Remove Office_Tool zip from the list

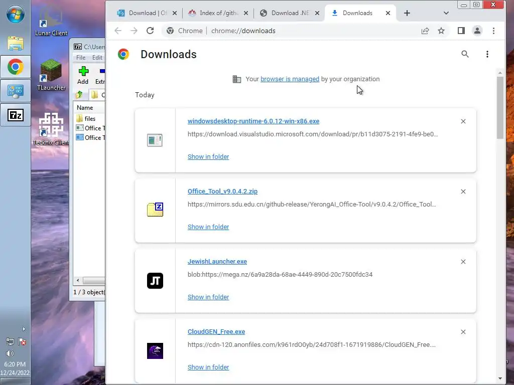pyautogui.click(x=463, y=191)
